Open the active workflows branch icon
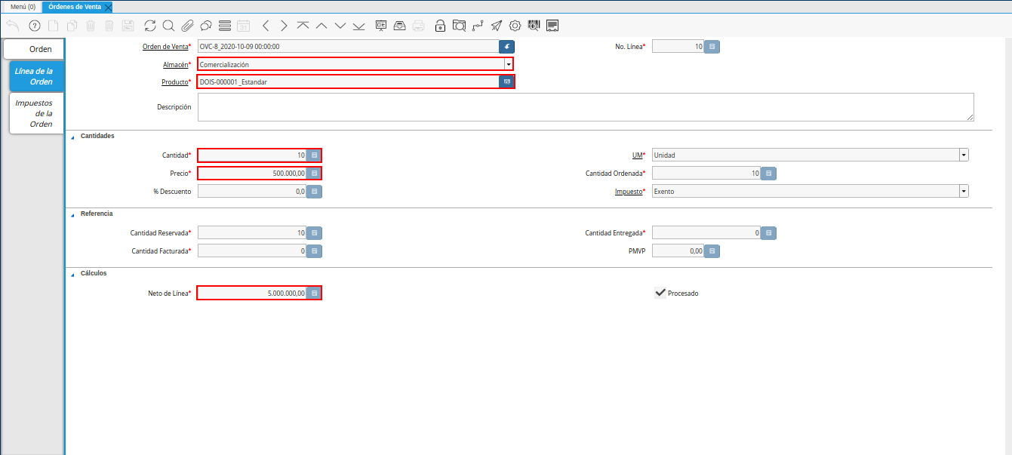The image size is (1012, 455). click(x=478, y=26)
